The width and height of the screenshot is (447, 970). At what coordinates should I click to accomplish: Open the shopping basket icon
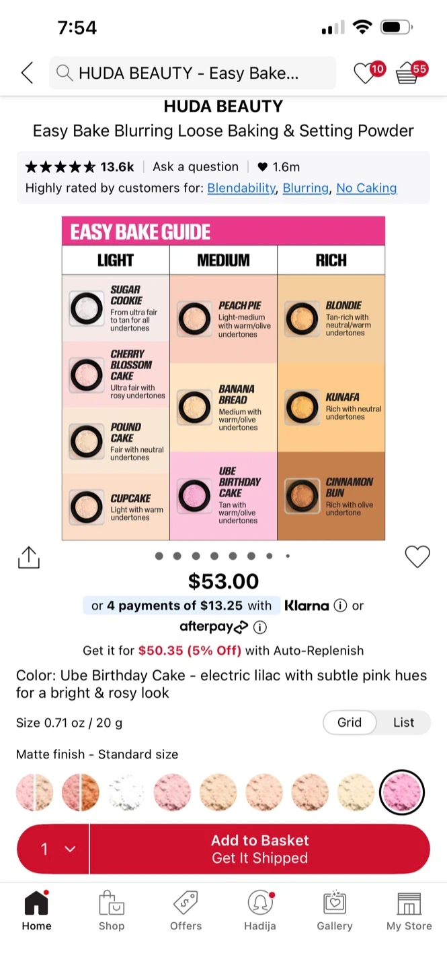[407, 73]
